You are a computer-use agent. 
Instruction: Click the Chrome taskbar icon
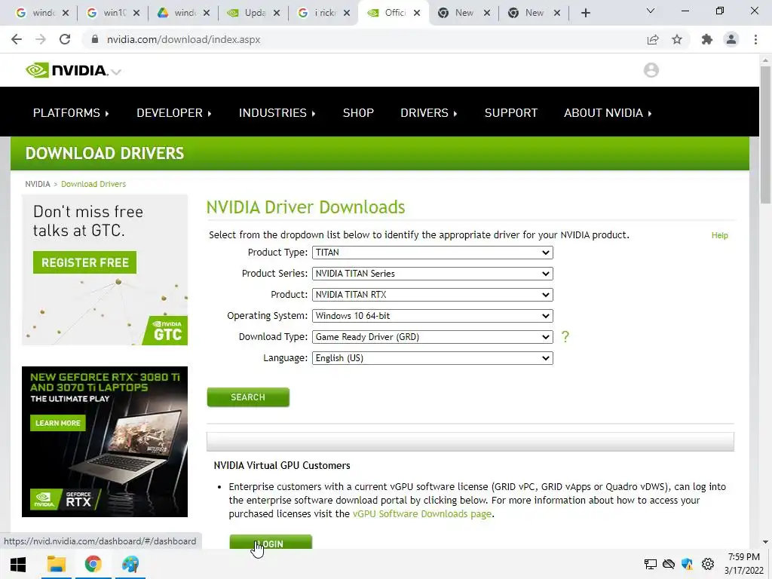tap(93, 564)
